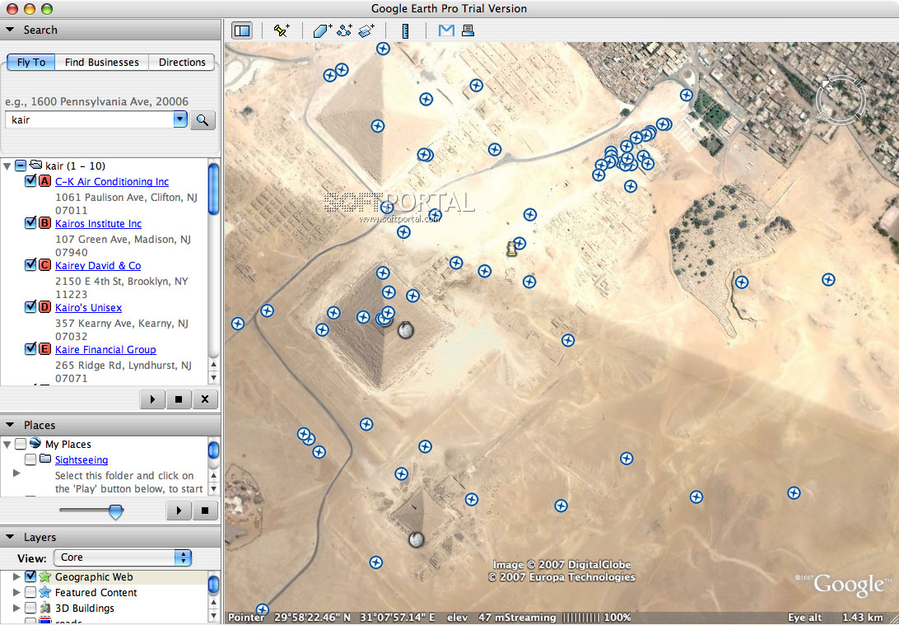Click the red B marker icon
Viewport: 899px width, 625px height.
point(44,223)
